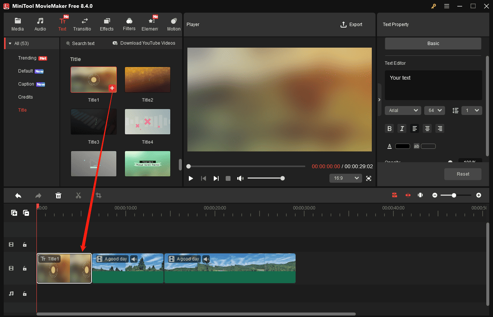This screenshot has width=493, height=317.
Task: Toggle lock on the audio track
Action: coord(25,294)
